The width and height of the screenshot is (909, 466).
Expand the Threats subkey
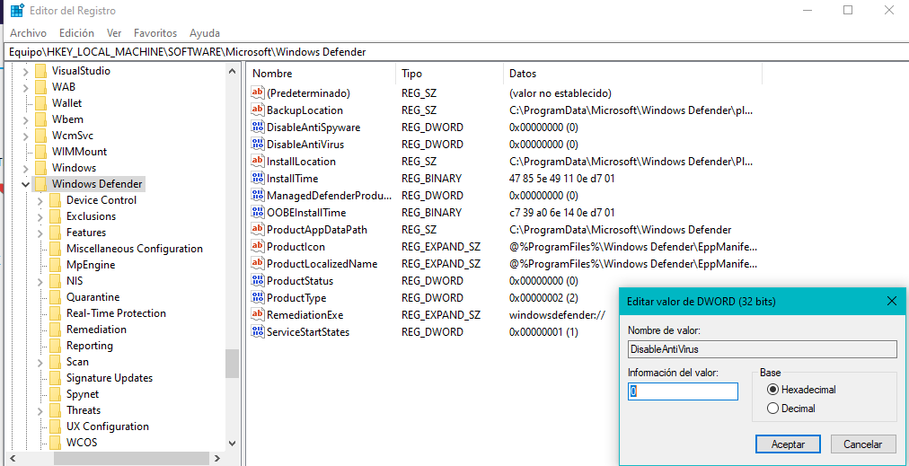tap(40, 410)
